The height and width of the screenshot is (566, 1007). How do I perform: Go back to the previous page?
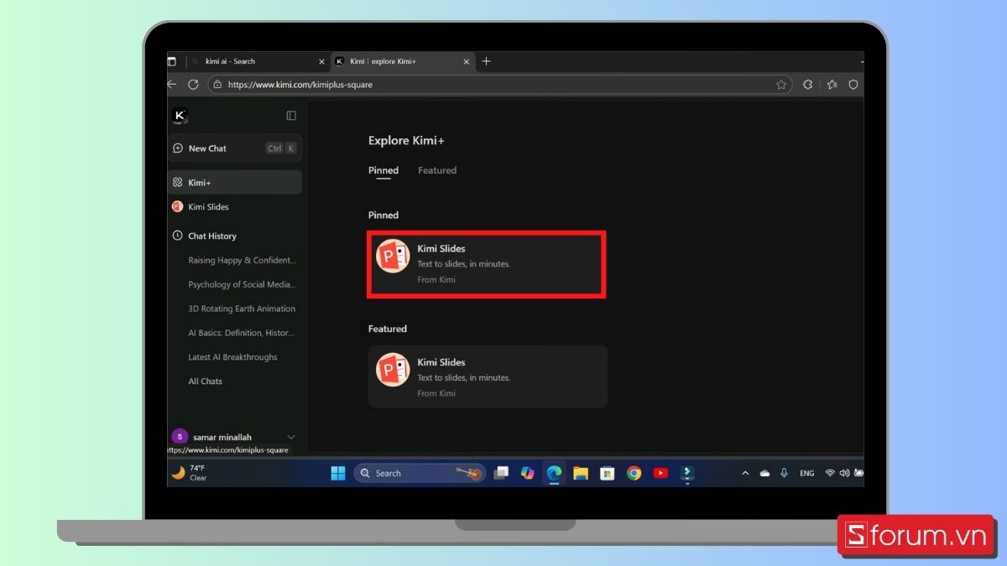(x=172, y=84)
